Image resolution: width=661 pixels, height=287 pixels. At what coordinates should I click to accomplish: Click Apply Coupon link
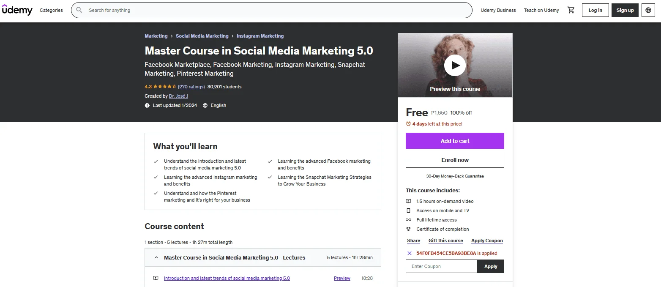pos(487,241)
